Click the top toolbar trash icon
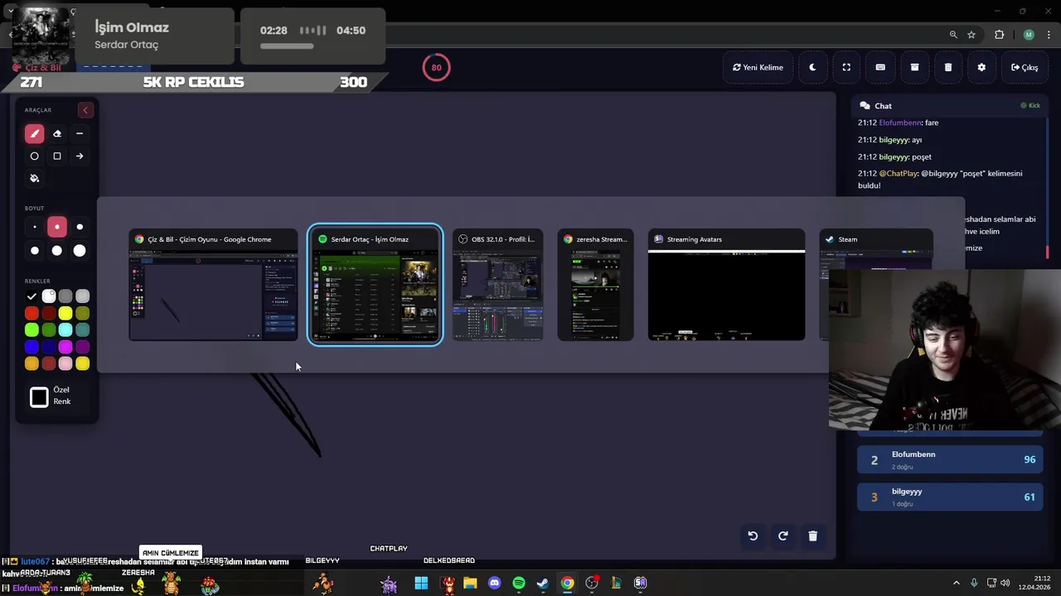Screen dimensions: 1061x596 (x=948, y=67)
